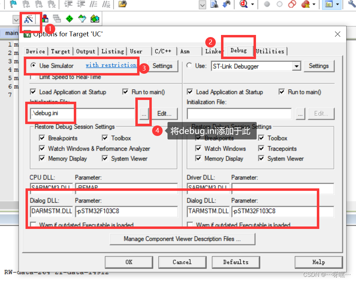Uncheck Watch Windows & Performance Analyzer

pyautogui.click(x=42, y=149)
